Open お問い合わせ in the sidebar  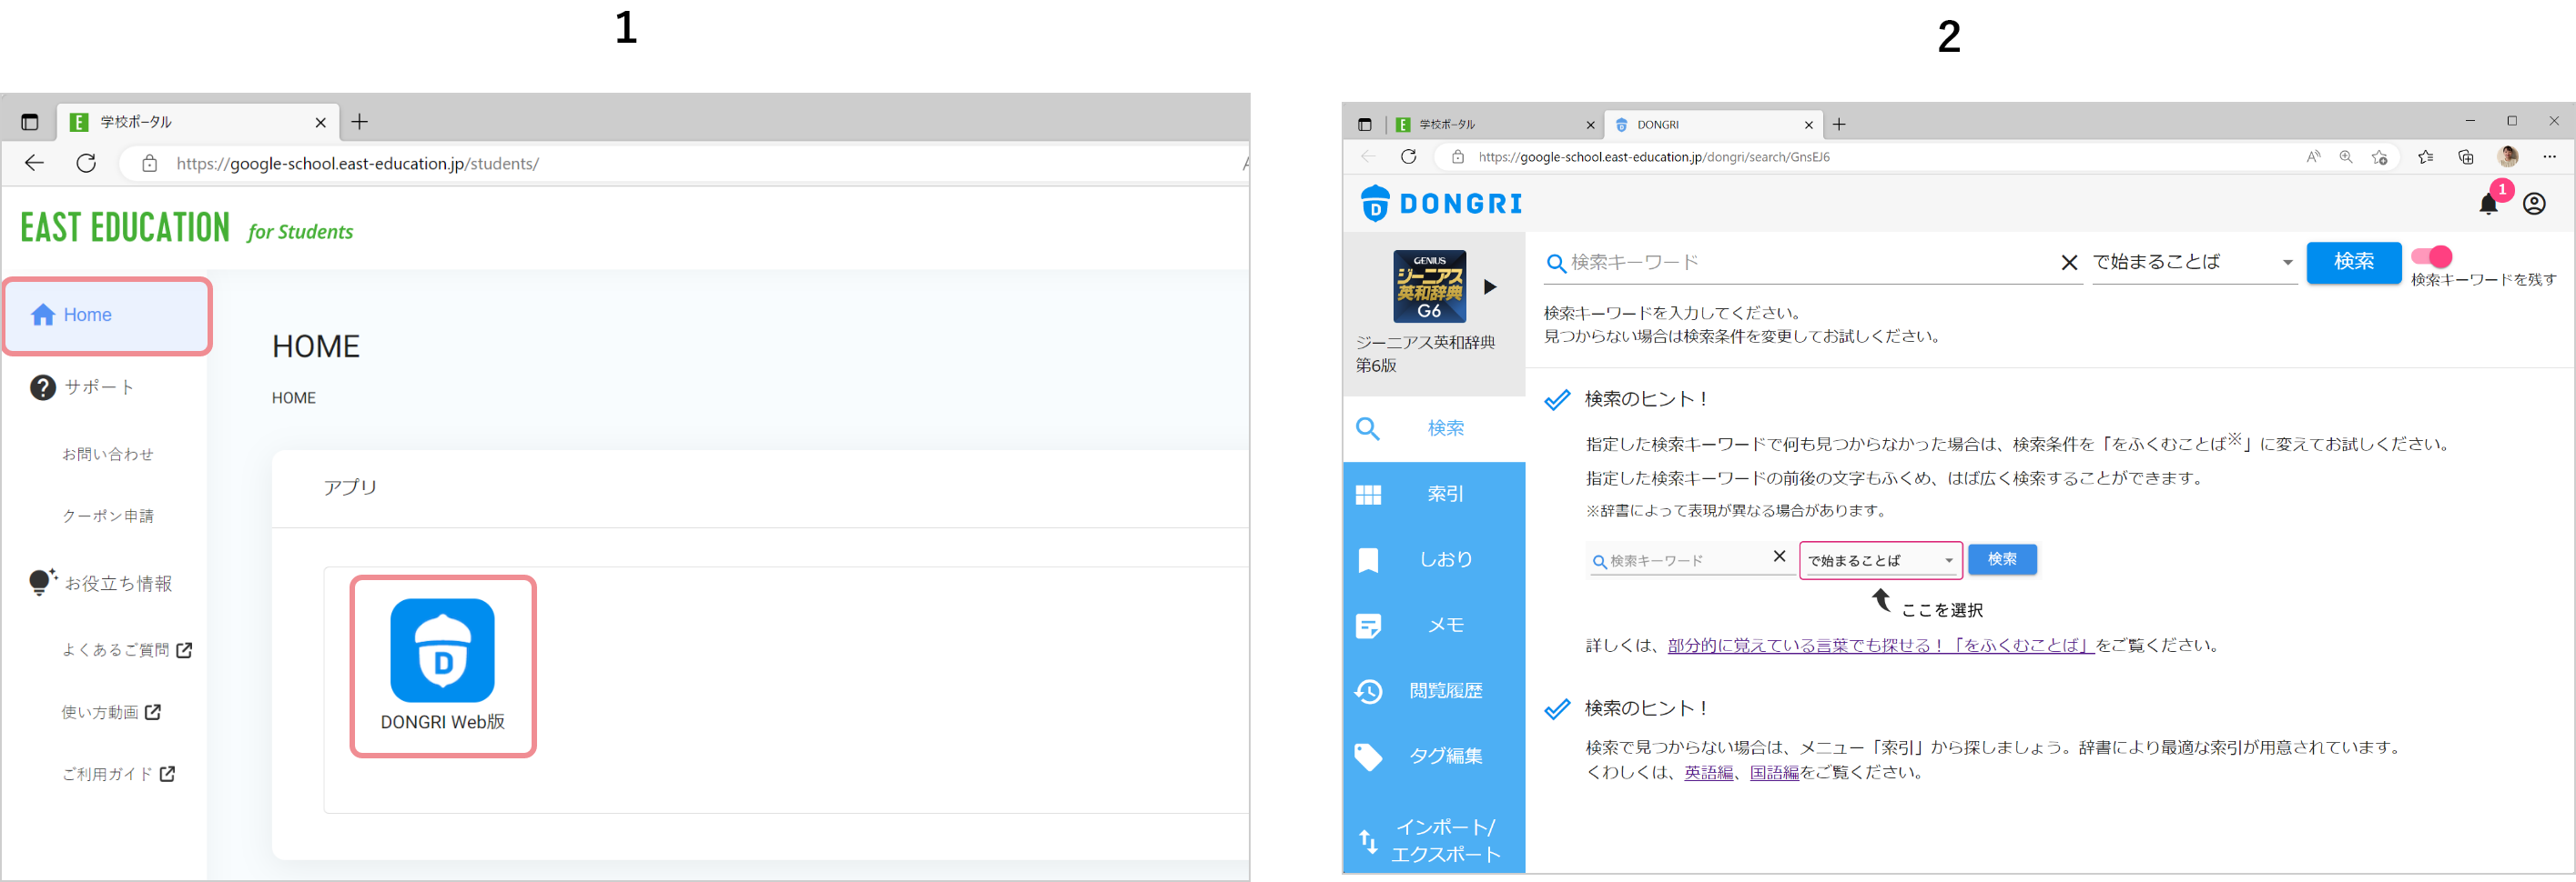pos(108,455)
